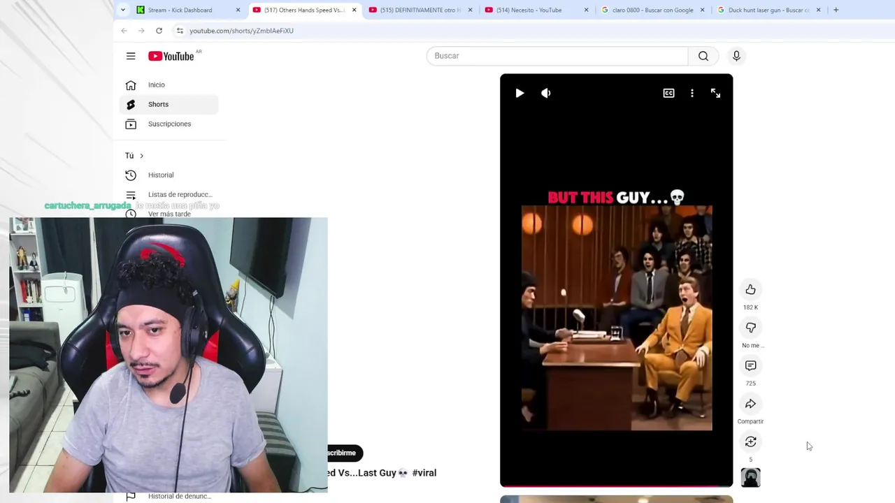Click the #viral hashtag link
This screenshot has width=895, height=503.
424,473
